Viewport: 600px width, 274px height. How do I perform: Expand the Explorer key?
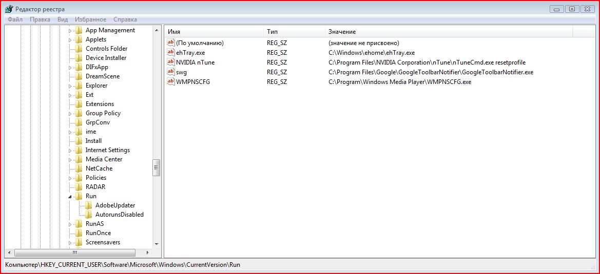tap(70, 86)
